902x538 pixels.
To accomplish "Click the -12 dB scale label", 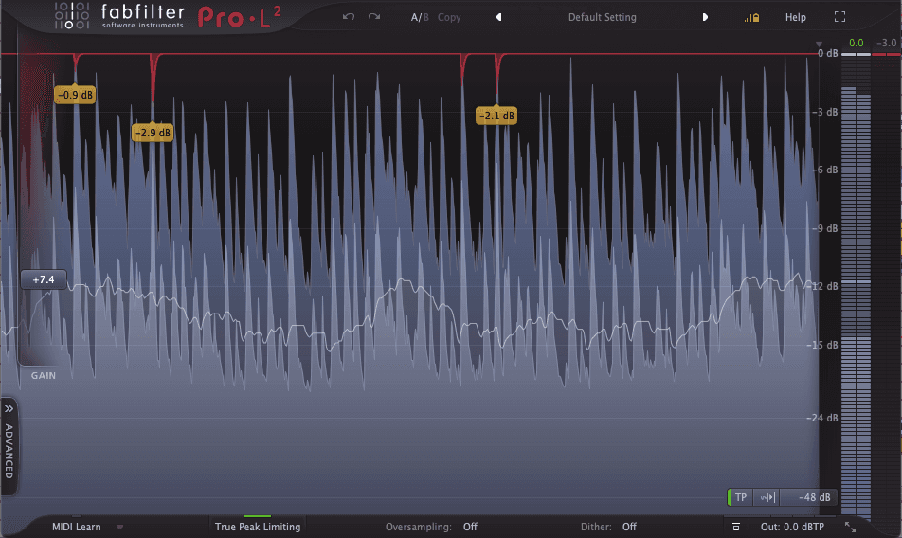I will [x=823, y=286].
